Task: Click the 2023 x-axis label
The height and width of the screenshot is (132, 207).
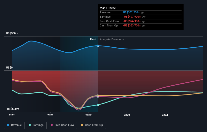Action: pos(127,115)
